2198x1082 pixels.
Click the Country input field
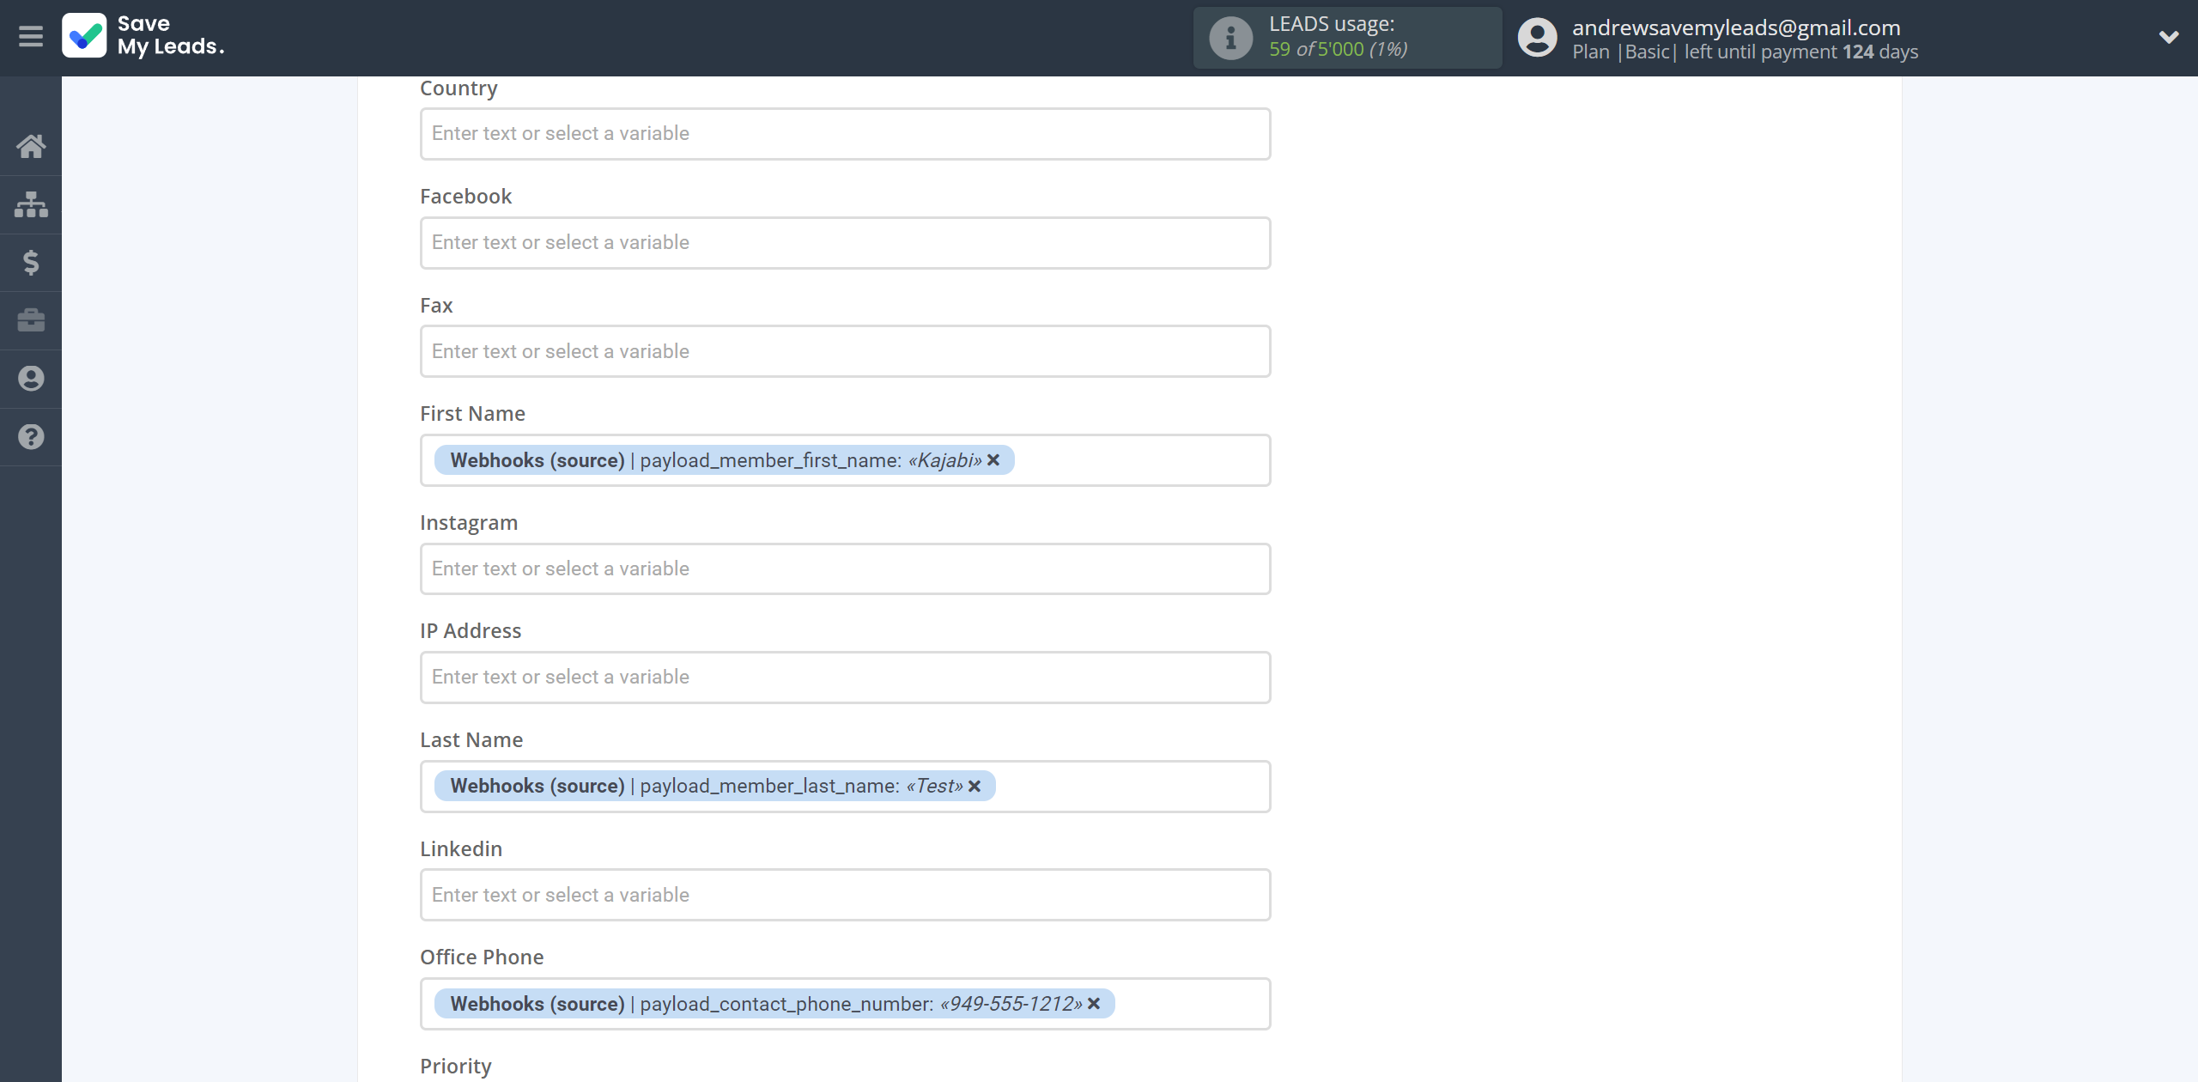tap(845, 134)
